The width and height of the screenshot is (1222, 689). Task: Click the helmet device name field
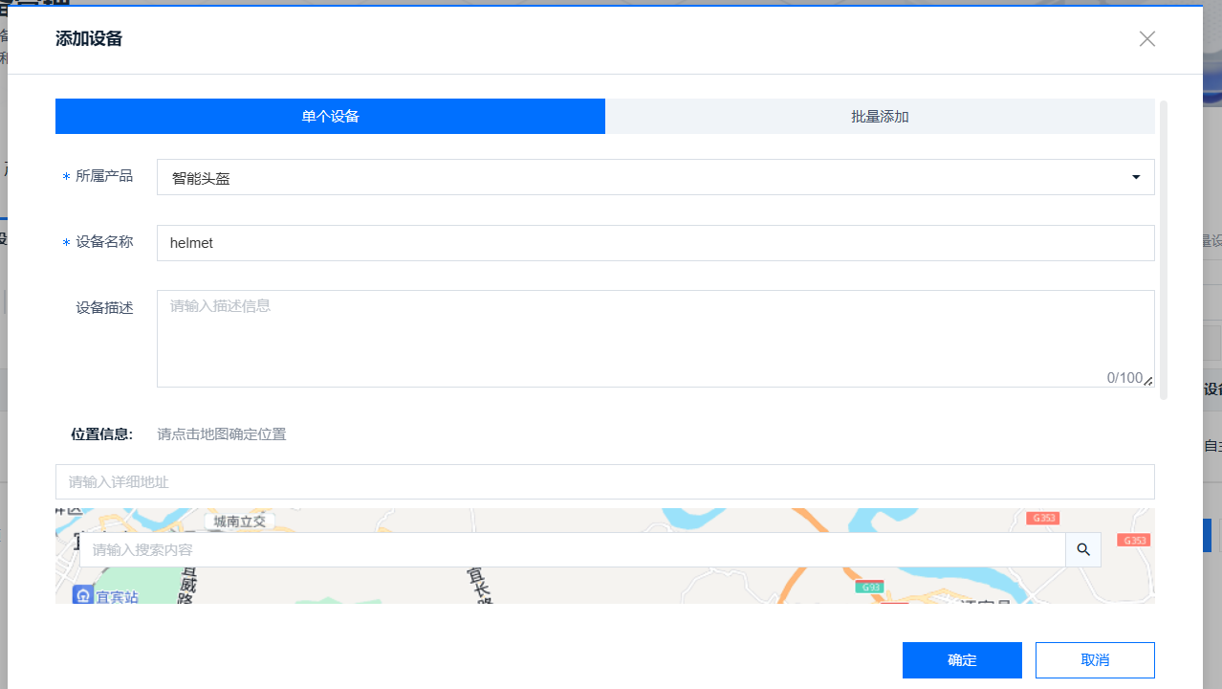click(654, 242)
